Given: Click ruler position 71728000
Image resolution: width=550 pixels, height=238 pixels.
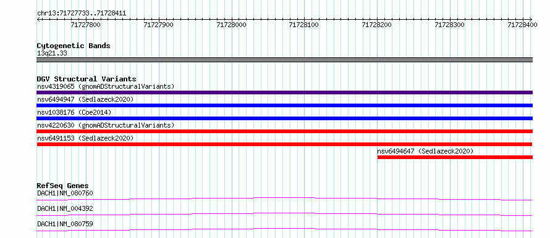Looking at the screenshot, I should pos(232,25).
